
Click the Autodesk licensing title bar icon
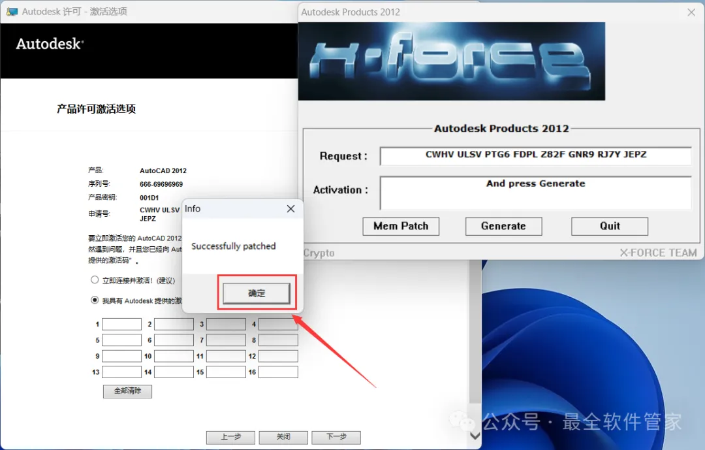pos(12,12)
